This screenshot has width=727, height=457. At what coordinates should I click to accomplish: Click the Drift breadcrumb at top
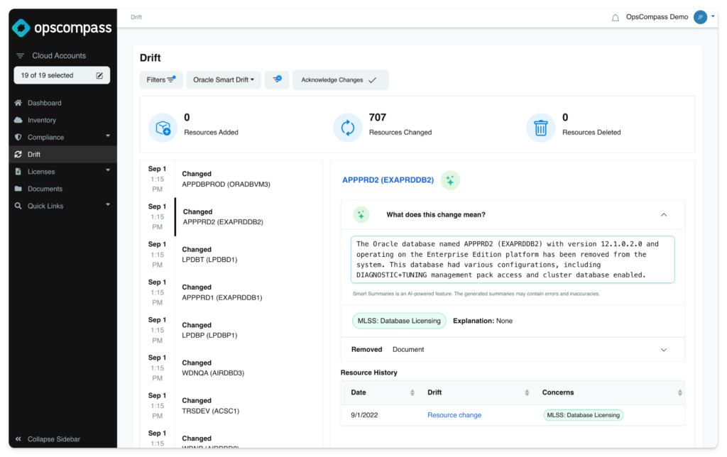click(x=136, y=17)
